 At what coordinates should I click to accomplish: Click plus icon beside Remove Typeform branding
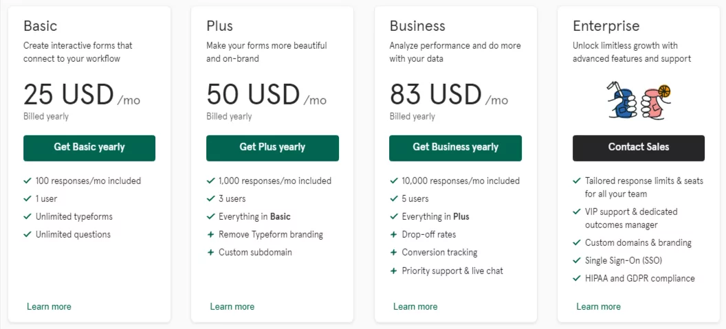pos(210,235)
